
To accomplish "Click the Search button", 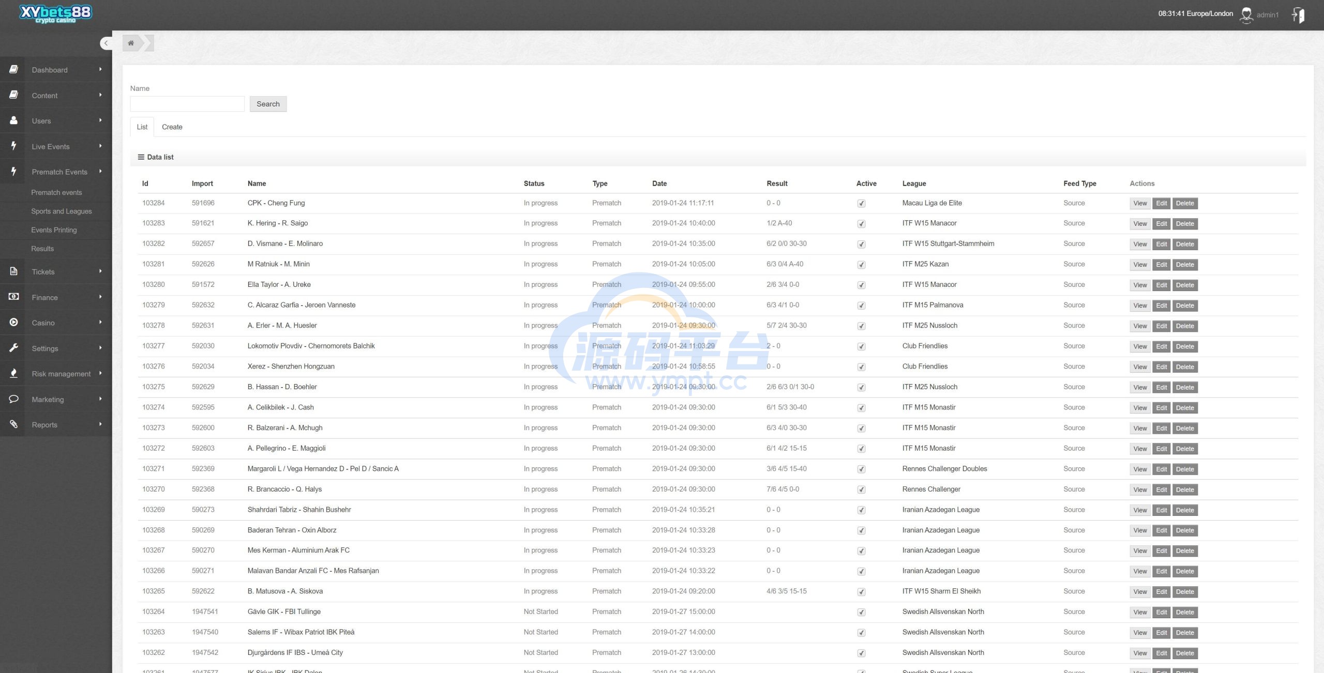I will click(268, 104).
